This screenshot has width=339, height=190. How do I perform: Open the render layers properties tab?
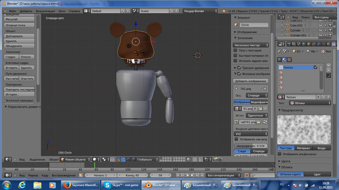pos(294,44)
